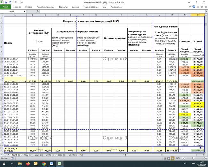Image resolution: width=208 pixels, height=167 pixels.
Task: Go to the first sheet tab arrow
Action: pos(2,155)
